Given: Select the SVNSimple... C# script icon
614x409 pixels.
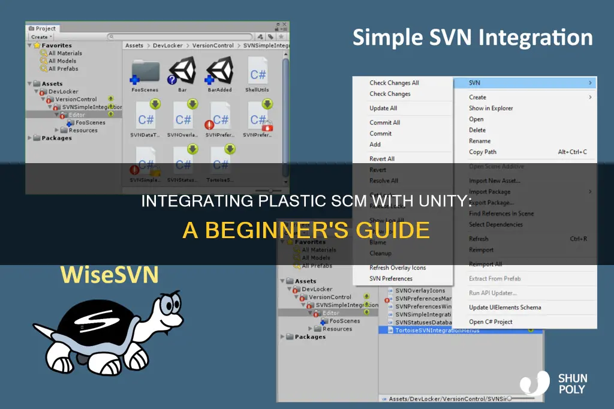Looking at the screenshot, I should pyautogui.click(x=145, y=161).
